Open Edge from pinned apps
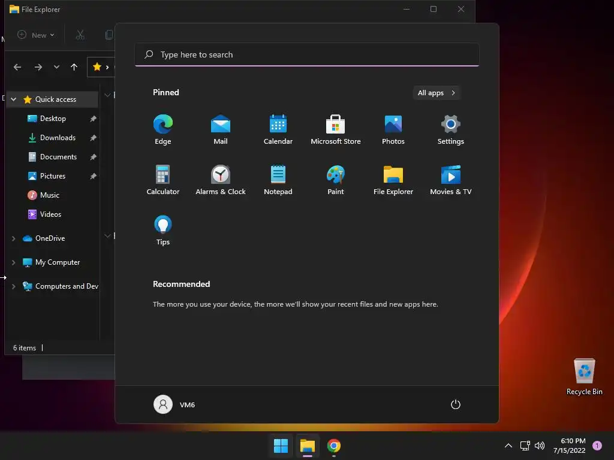Screen dimensions: 614x460 pyautogui.click(x=163, y=129)
